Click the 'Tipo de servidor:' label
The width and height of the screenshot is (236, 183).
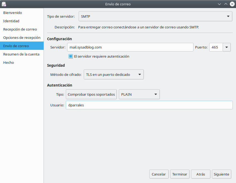[61, 16]
